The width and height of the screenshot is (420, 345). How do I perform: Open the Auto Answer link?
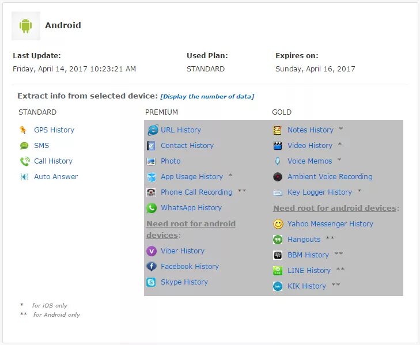(x=56, y=176)
